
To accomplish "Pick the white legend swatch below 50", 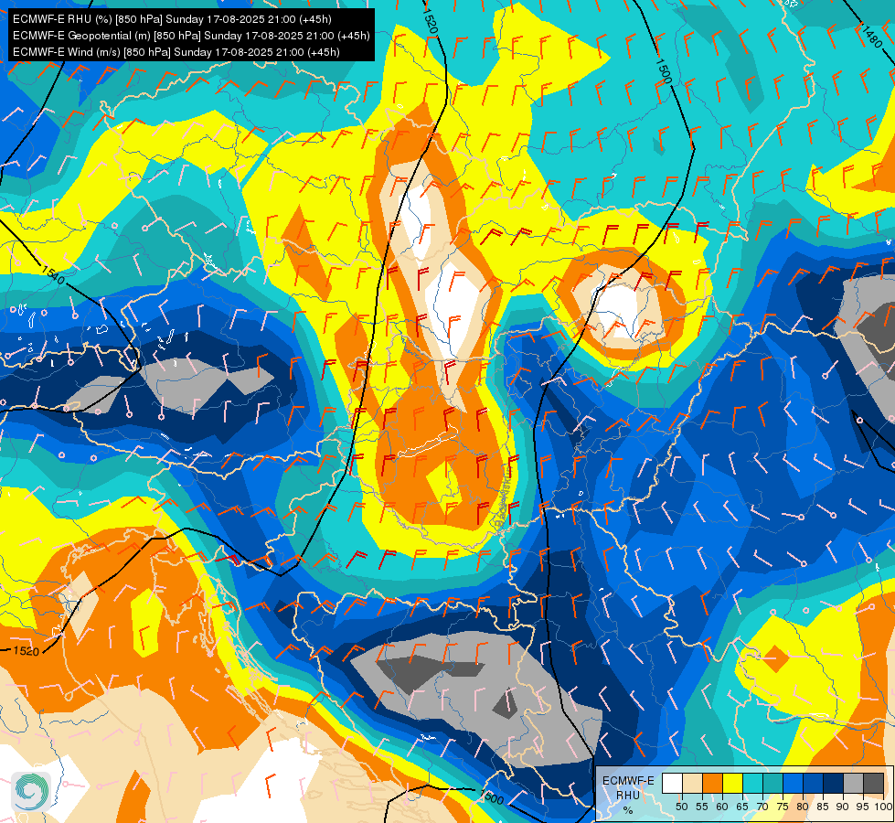I will [x=672, y=783].
